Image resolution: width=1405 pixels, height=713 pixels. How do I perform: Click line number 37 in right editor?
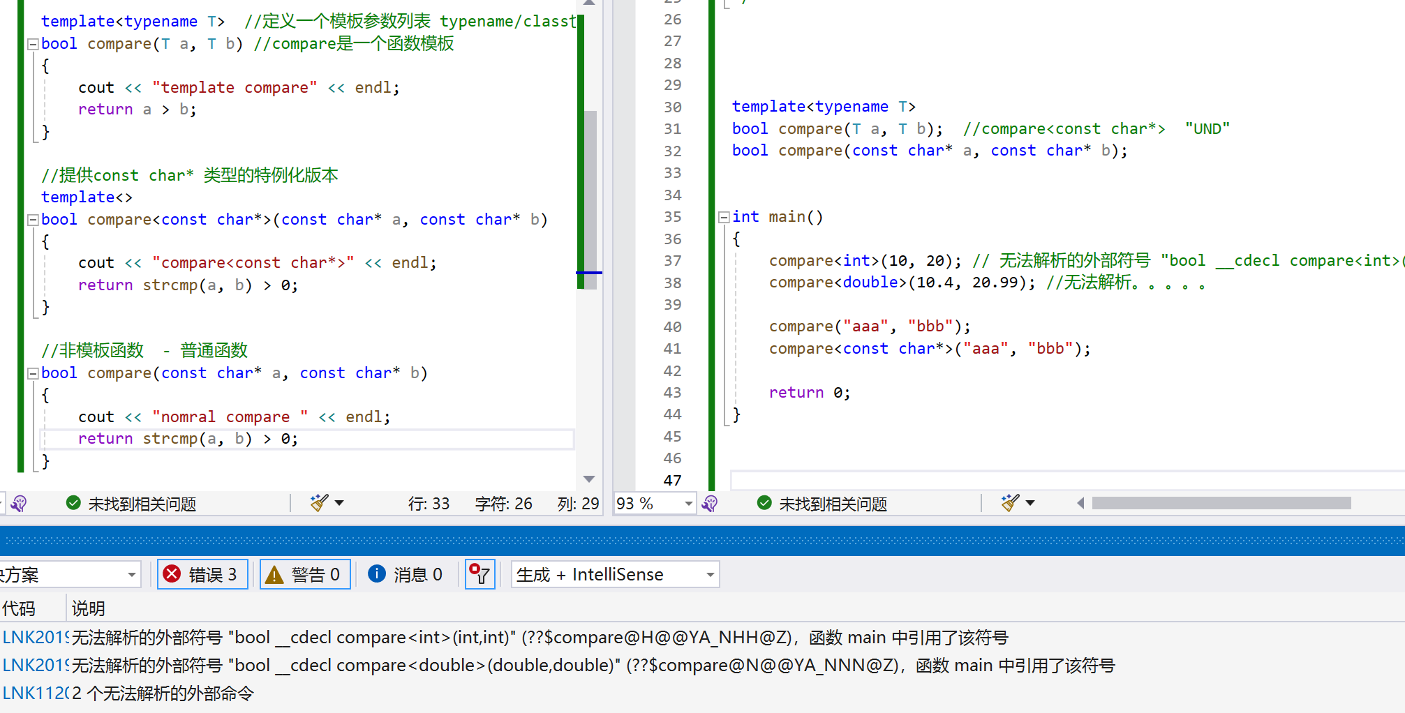click(x=673, y=261)
